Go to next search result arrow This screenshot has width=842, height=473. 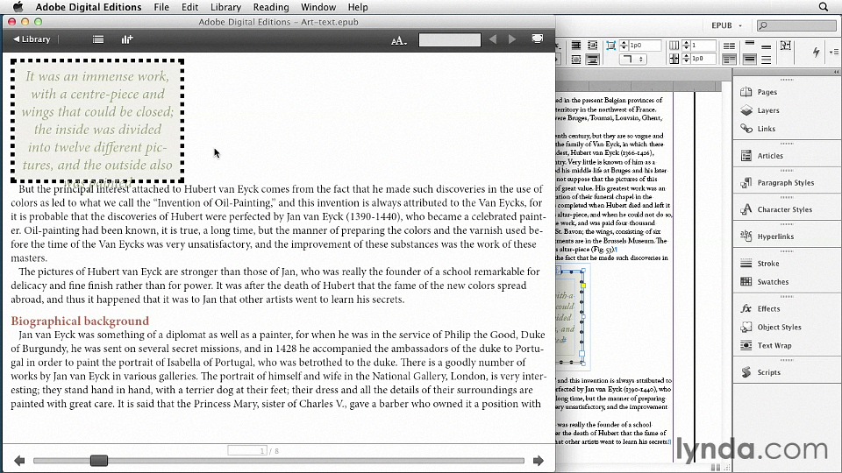(511, 39)
